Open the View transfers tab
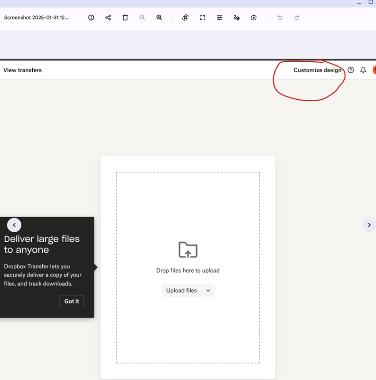 point(22,70)
